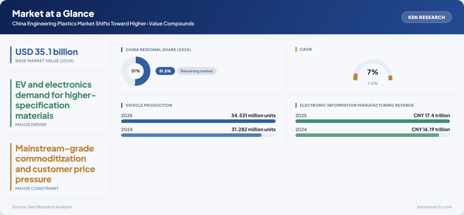Viewport: 464px width, 215px height.
Task: Select the 51.0% legend pill
Action: [x=165, y=71]
